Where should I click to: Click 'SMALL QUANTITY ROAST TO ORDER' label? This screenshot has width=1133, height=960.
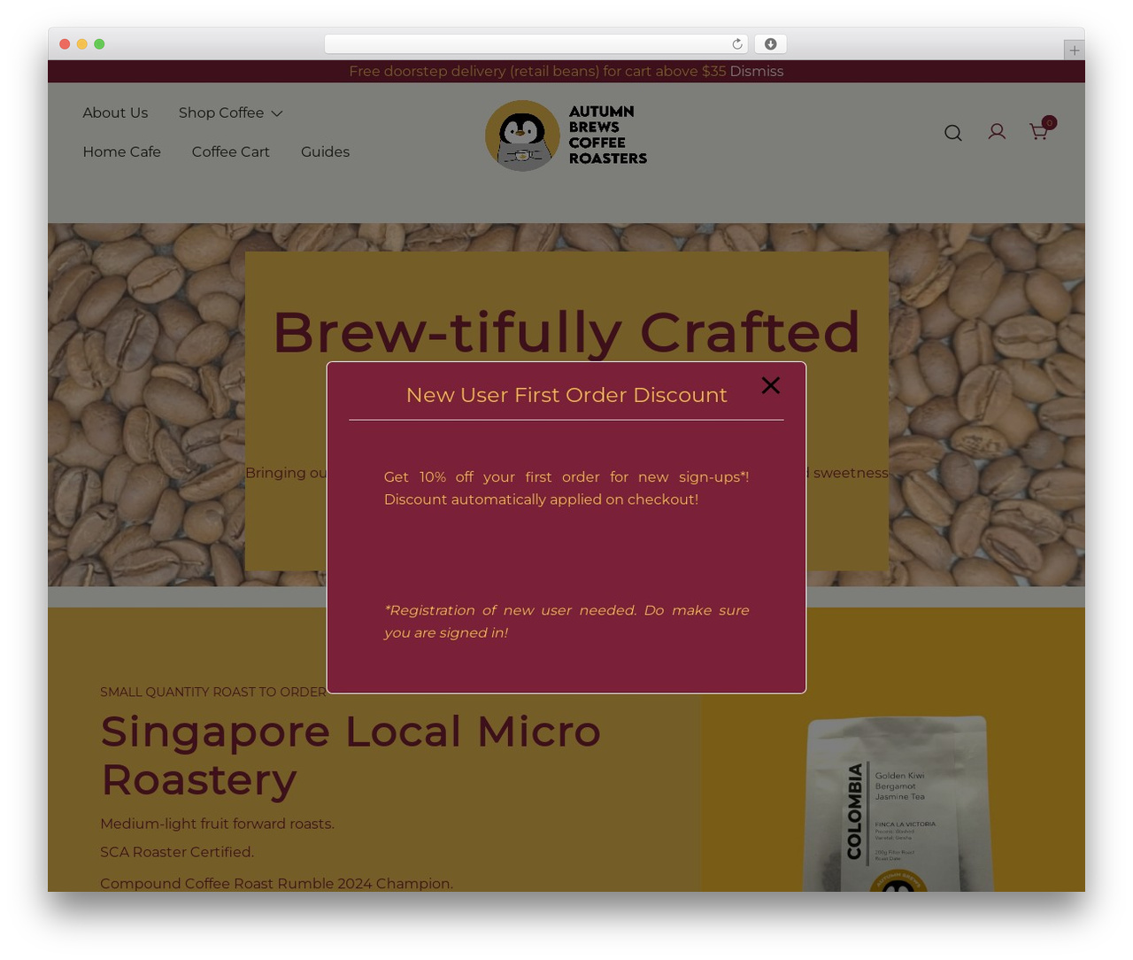pos(213,692)
